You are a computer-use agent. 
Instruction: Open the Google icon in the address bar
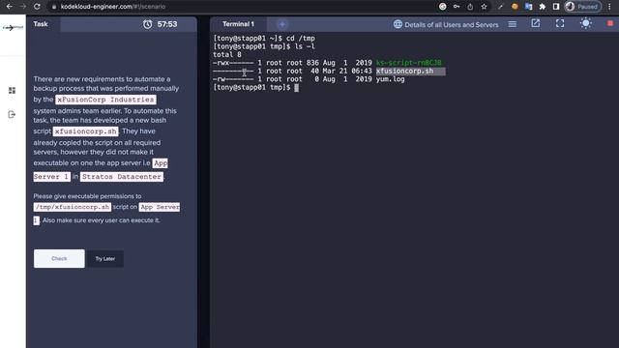pyautogui.click(x=443, y=7)
